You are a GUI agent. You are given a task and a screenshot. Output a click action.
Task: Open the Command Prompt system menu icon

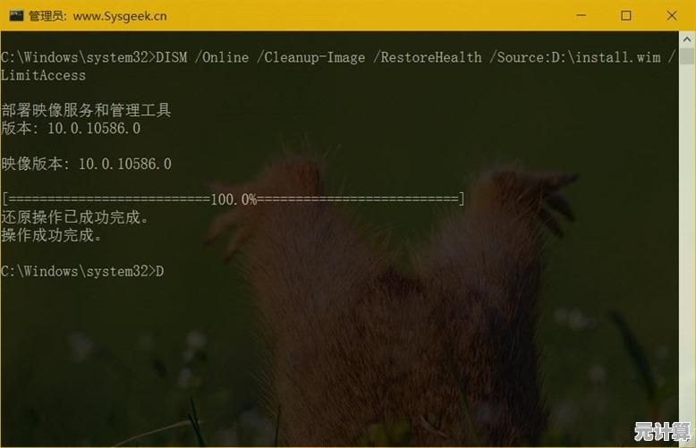click(x=13, y=15)
